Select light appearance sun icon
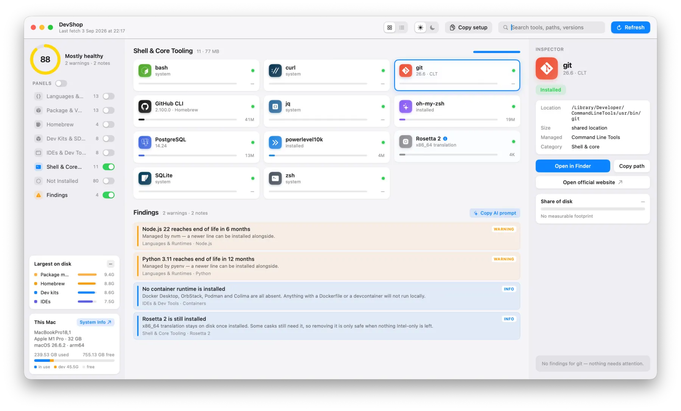Viewport: 681px width, 411px height. click(420, 27)
